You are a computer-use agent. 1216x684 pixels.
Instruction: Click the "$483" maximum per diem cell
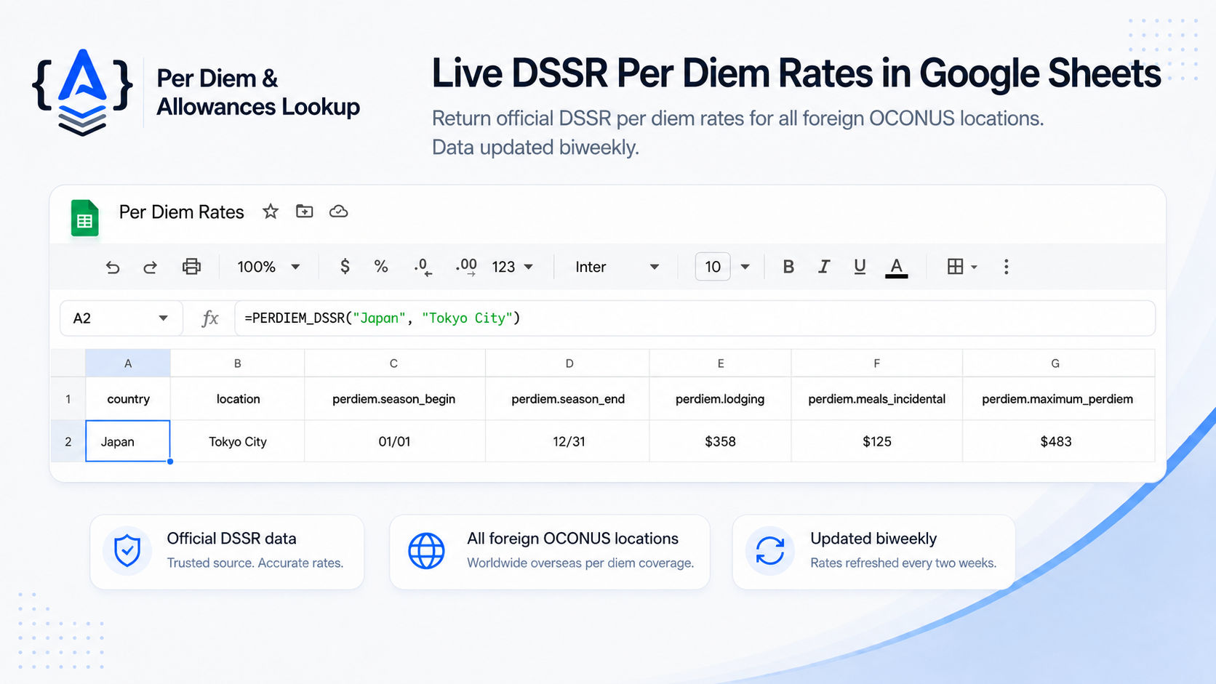pyautogui.click(x=1058, y=441)
